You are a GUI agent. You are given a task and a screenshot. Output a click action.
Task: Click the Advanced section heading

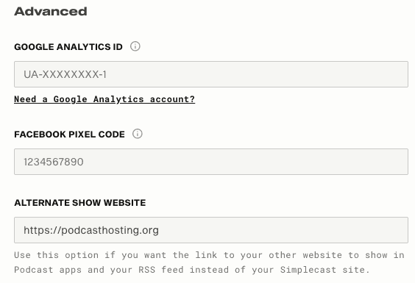[51, 11]
